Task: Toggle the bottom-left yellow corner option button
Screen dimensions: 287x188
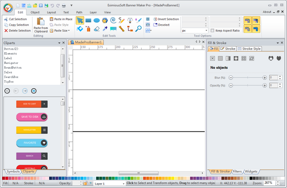Action: pyautogui.click(x=247, y=29)
